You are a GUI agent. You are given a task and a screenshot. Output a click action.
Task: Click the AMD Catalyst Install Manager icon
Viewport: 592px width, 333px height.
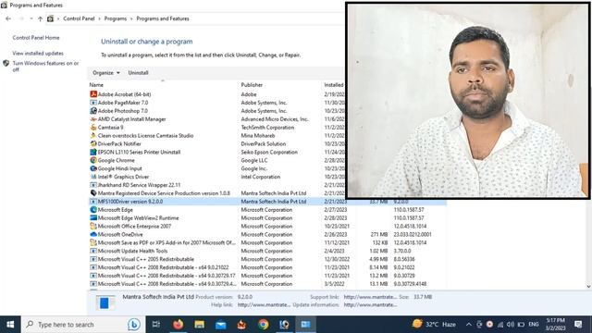(x=93, y=119)
